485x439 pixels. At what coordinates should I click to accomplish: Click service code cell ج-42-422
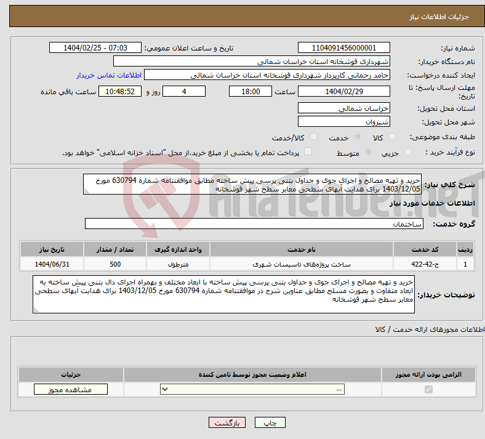point(425,264)
